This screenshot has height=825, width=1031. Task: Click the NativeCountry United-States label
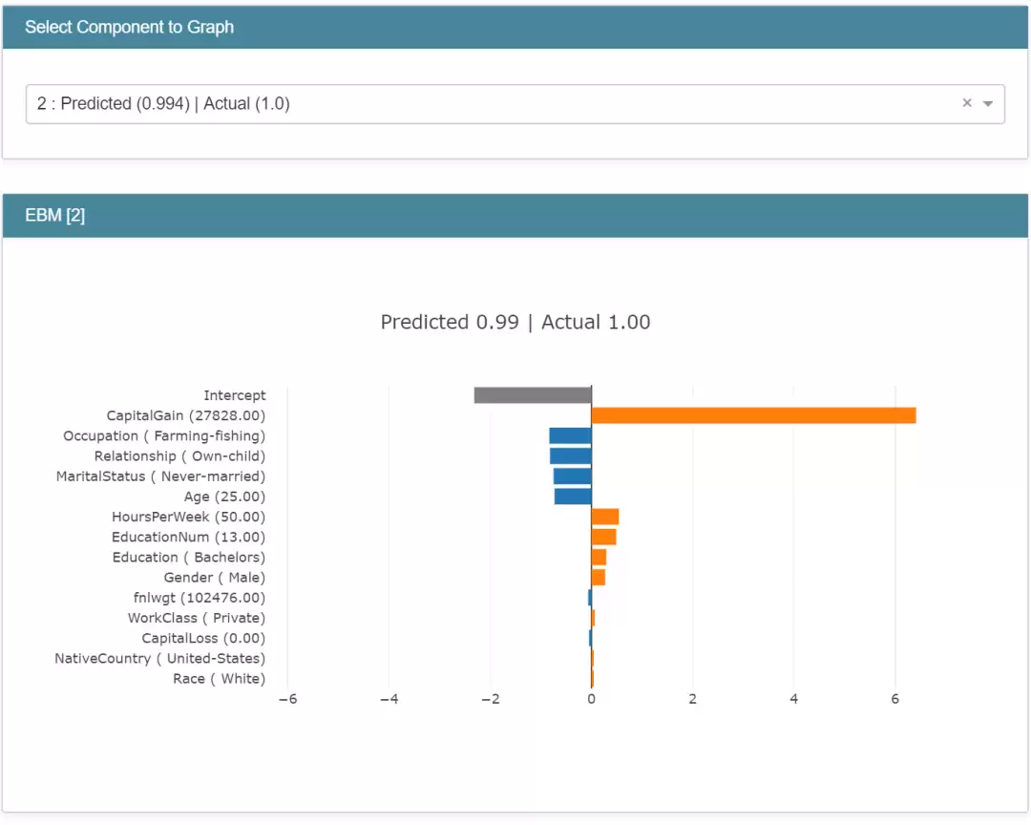[x=159, y=658]
